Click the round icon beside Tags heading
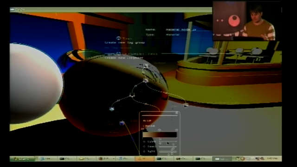297x167 pixels. (119, 39)
